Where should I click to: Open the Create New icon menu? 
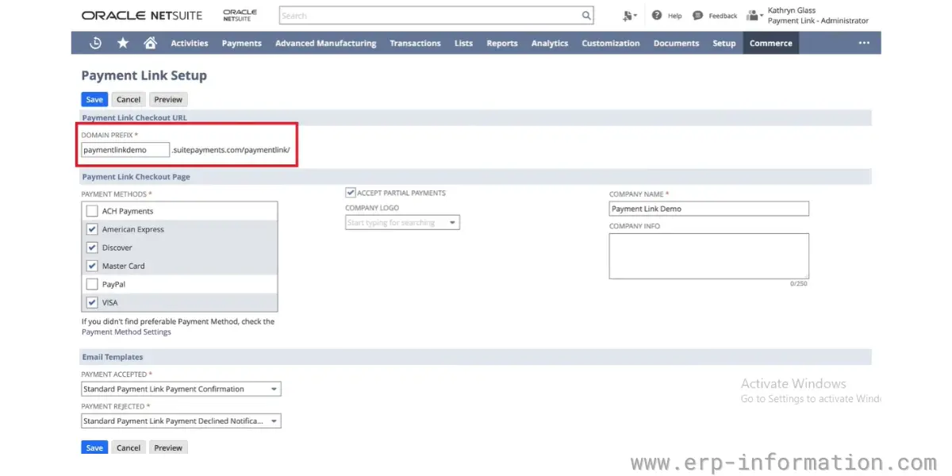click(630, 15)
